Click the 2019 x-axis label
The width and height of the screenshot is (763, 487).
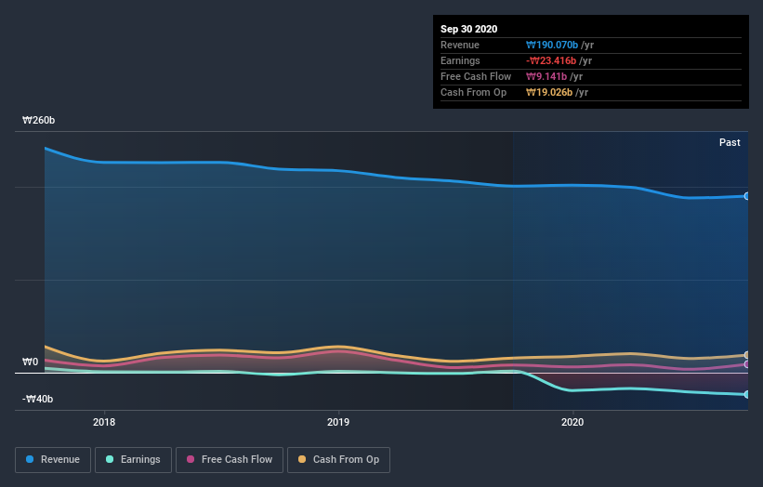point(338,422)
